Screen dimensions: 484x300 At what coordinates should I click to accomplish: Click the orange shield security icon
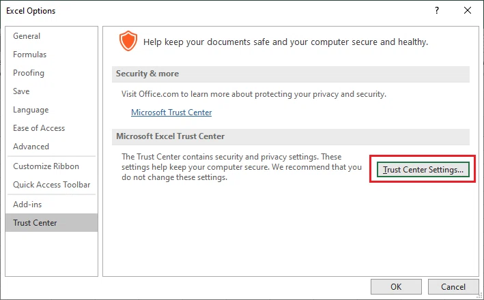(128, 41)
